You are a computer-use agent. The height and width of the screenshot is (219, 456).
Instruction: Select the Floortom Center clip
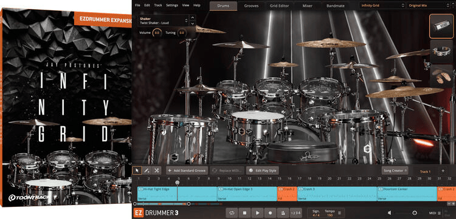407,194
